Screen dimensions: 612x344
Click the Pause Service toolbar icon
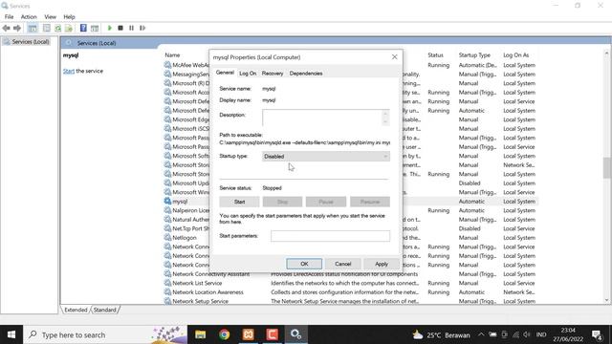132,28
